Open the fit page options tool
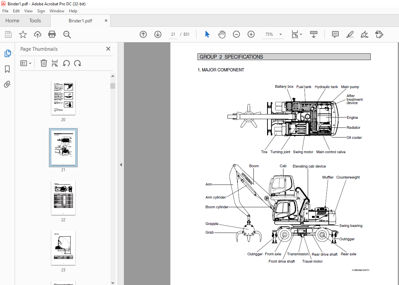 pos(295,34)
